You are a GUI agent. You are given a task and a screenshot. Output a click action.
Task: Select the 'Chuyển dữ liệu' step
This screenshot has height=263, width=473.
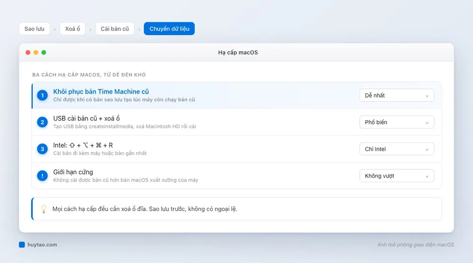(x=169, y=29)
